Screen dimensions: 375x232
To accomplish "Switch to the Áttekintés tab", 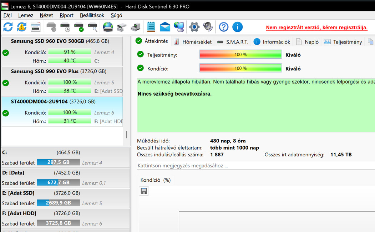I will 152,41.
